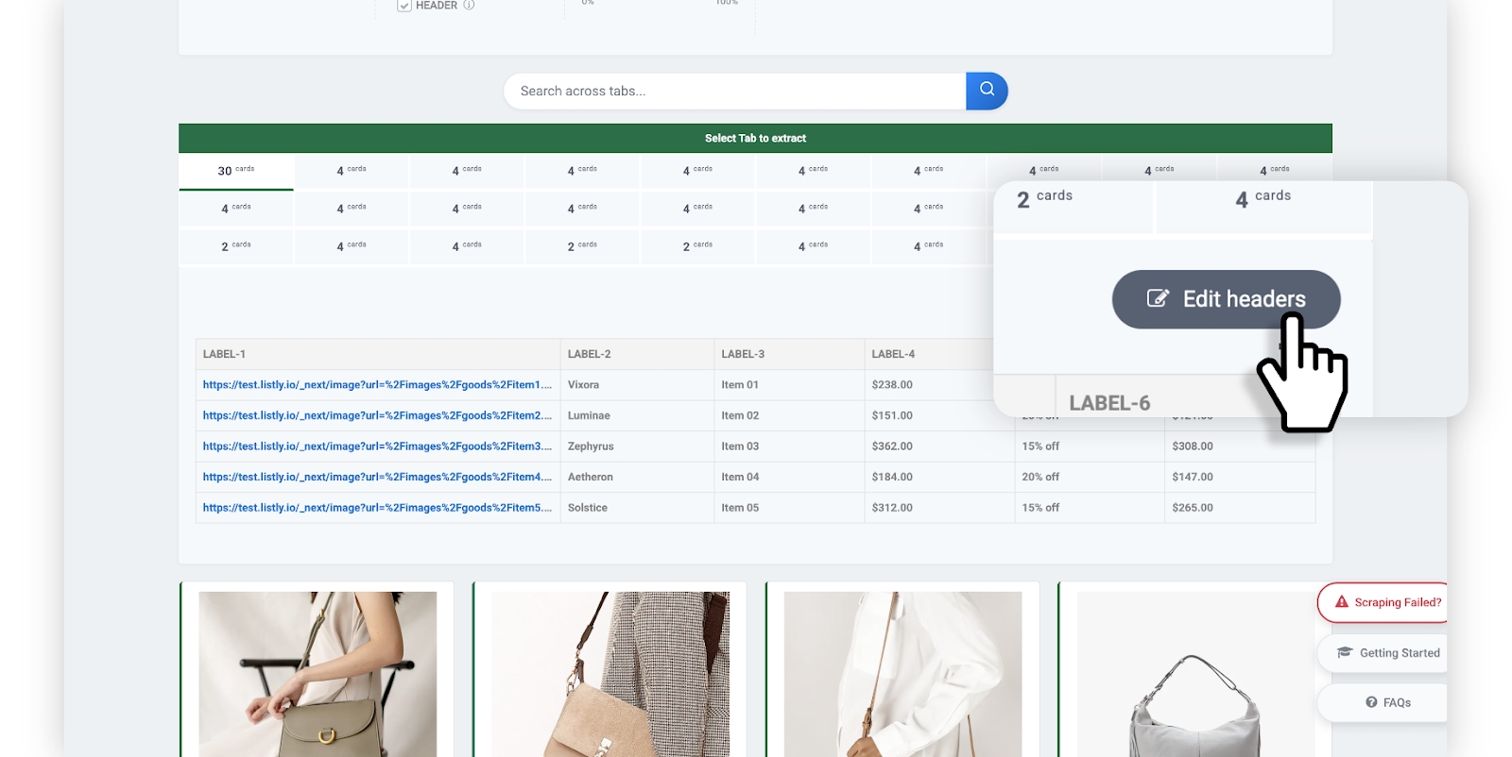
Task: Click the blue magnifier search button
Action: point(987,91)
